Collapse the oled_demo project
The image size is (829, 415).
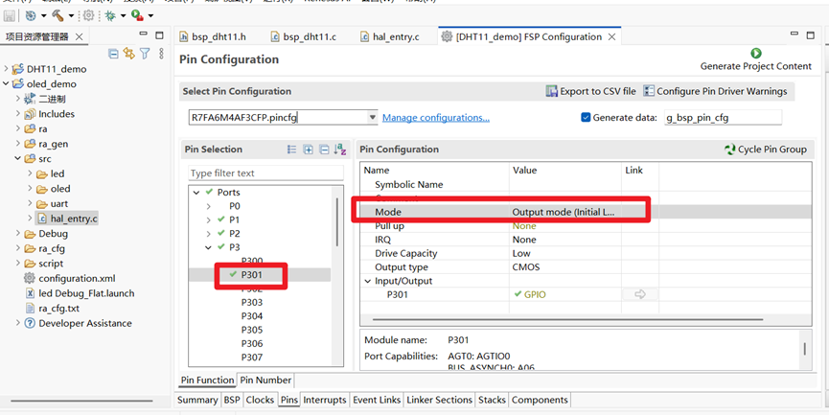pyautogui.click(x=6, y=83)
